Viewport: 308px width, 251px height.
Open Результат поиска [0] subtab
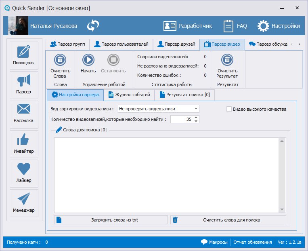pyautogui.click(x=184, y=95)
